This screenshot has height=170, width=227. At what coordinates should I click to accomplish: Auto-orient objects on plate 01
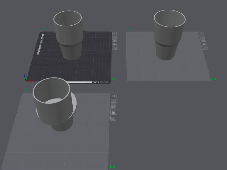[x=115, y=37]
